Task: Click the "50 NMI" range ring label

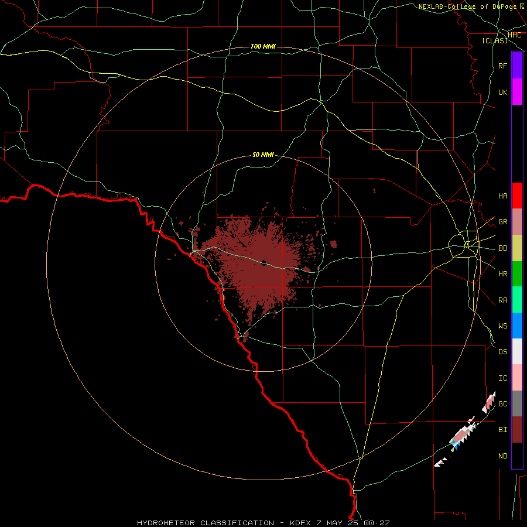Action: 263,155
